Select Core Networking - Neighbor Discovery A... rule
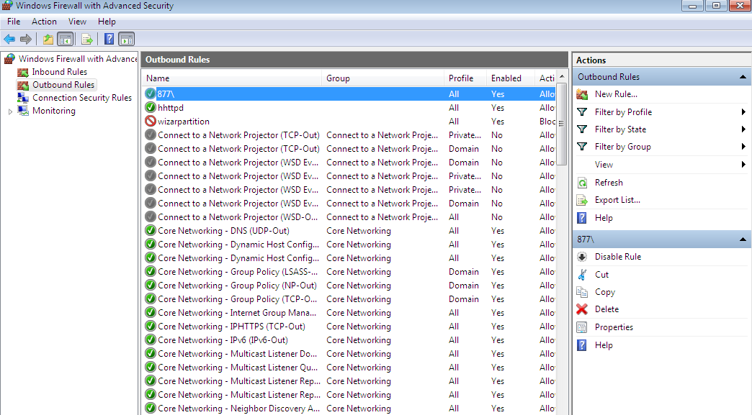This screenshot has height=415, width=752. [349, 409]
